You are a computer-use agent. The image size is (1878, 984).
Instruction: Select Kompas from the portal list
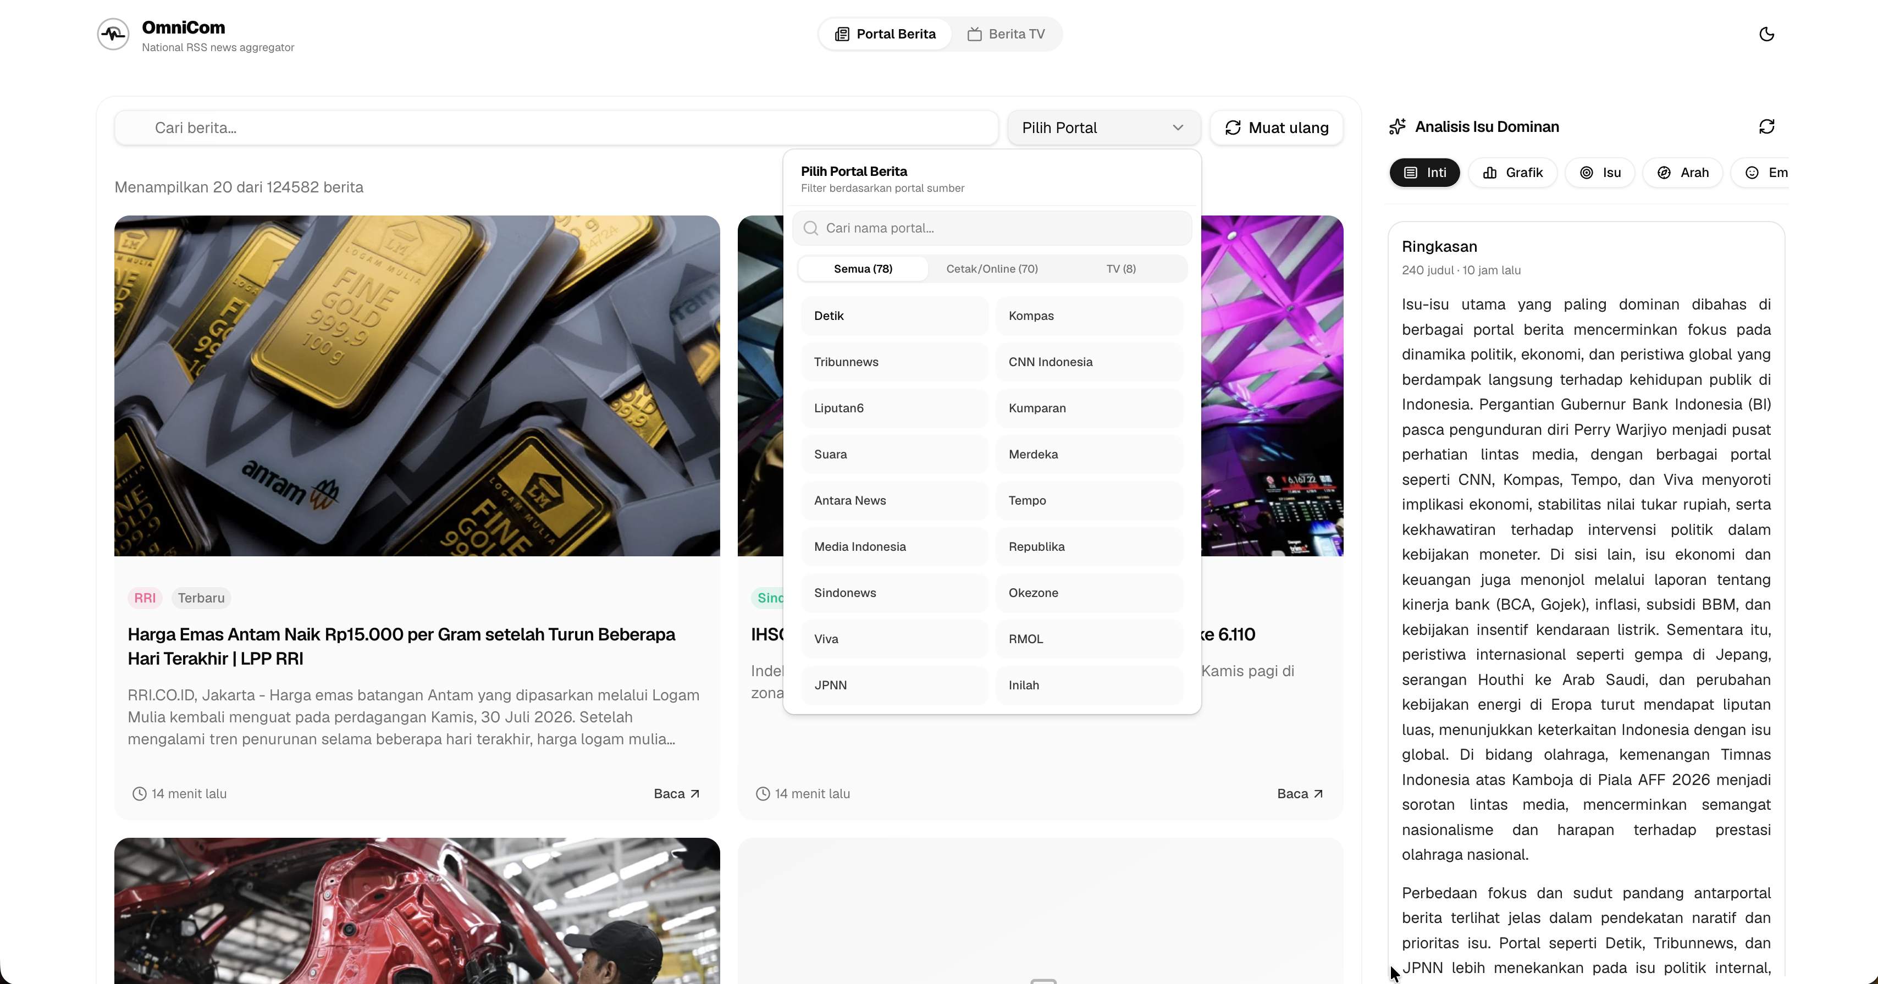(x=1089, y=316)
